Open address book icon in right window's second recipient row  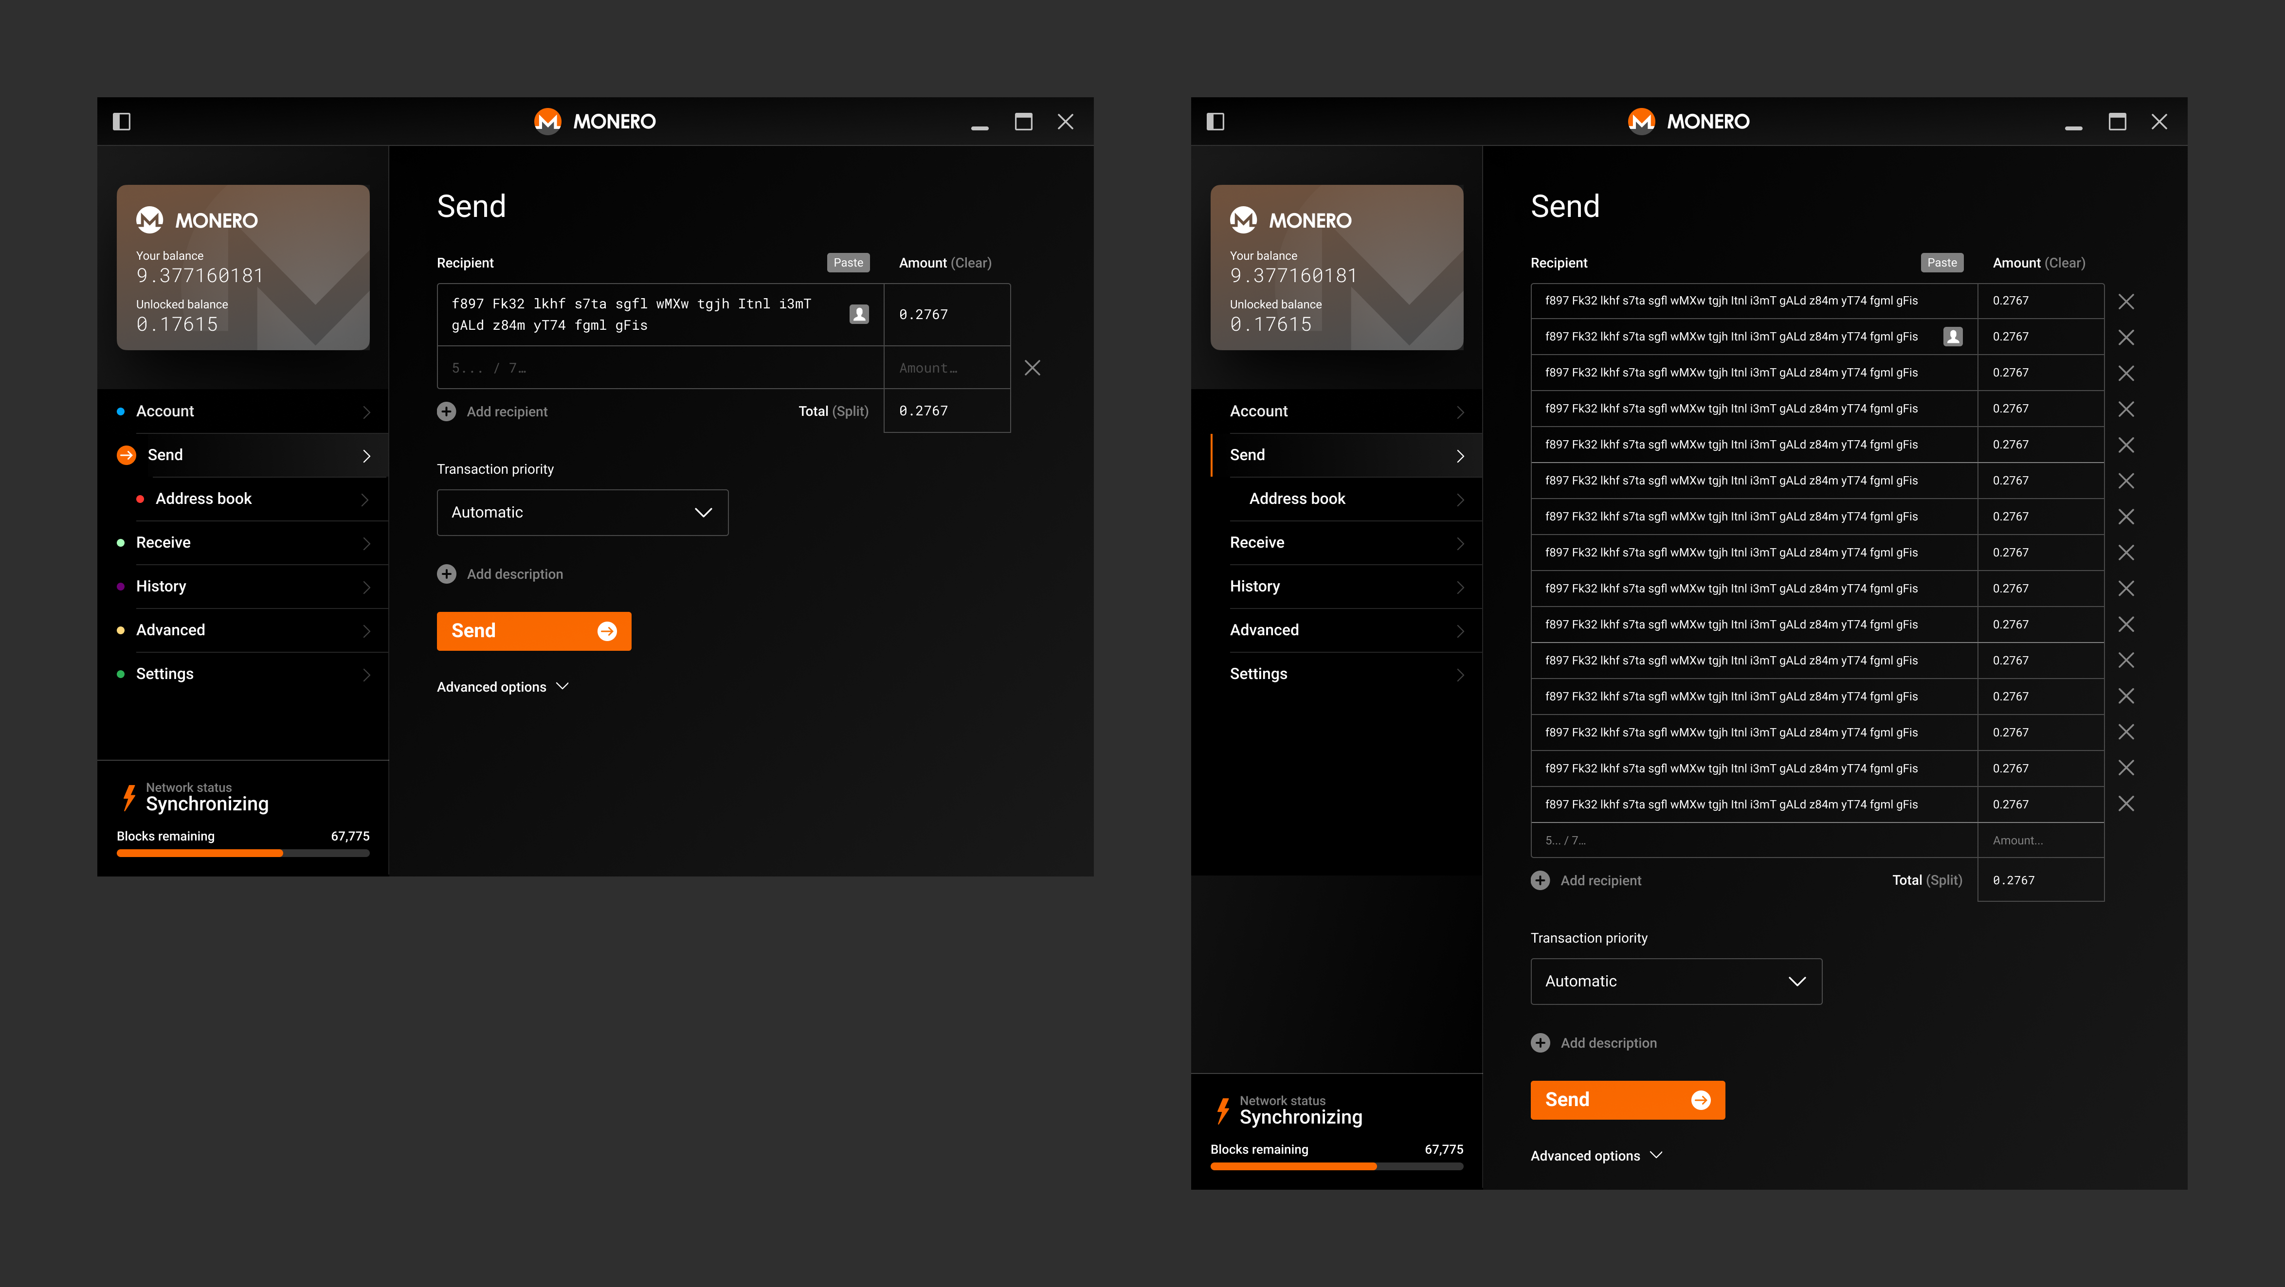click(1952, 336)
